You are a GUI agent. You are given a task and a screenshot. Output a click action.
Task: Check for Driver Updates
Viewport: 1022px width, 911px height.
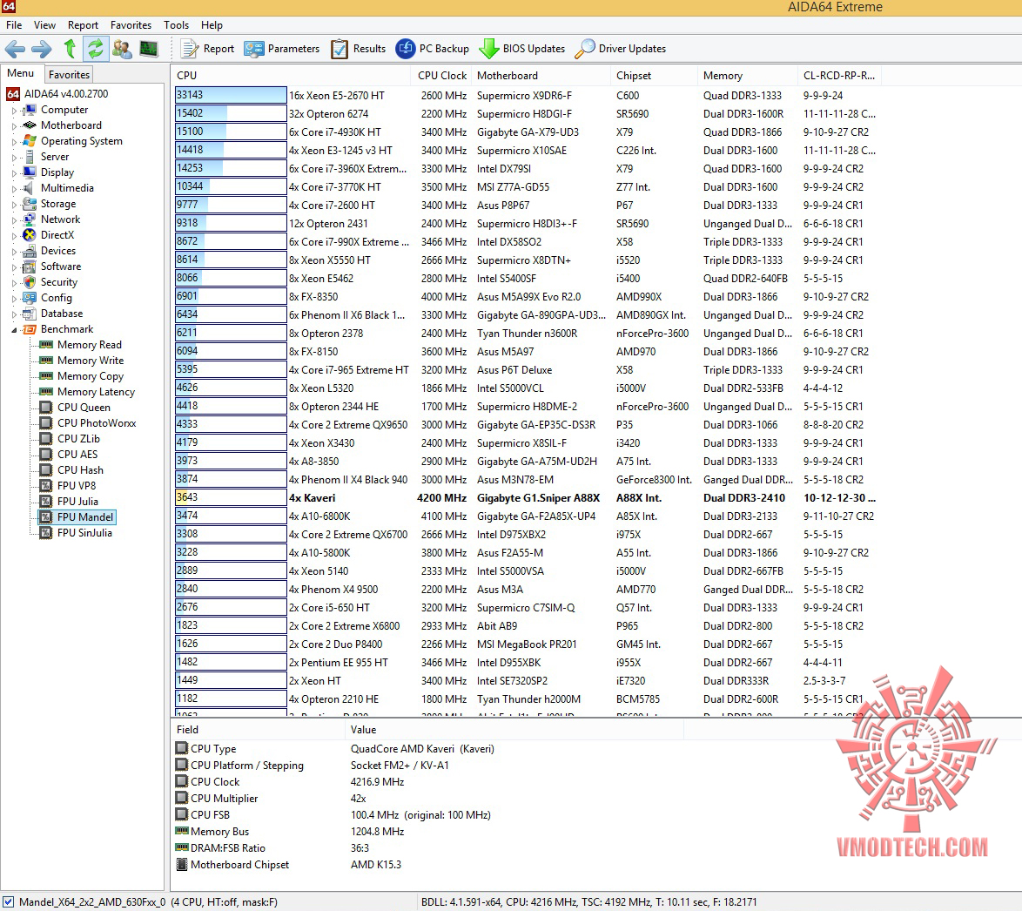[x=621, y=49]
